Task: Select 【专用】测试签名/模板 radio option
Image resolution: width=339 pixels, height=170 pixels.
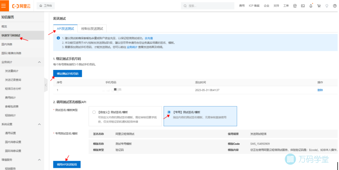Action: pyautogui.click(x=169, y=112)
